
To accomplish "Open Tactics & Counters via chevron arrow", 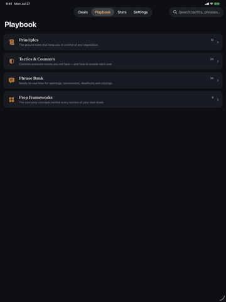I will point(218,61).
